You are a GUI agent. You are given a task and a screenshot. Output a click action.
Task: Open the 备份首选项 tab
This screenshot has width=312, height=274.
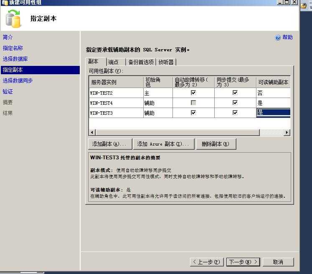point(141,62)
